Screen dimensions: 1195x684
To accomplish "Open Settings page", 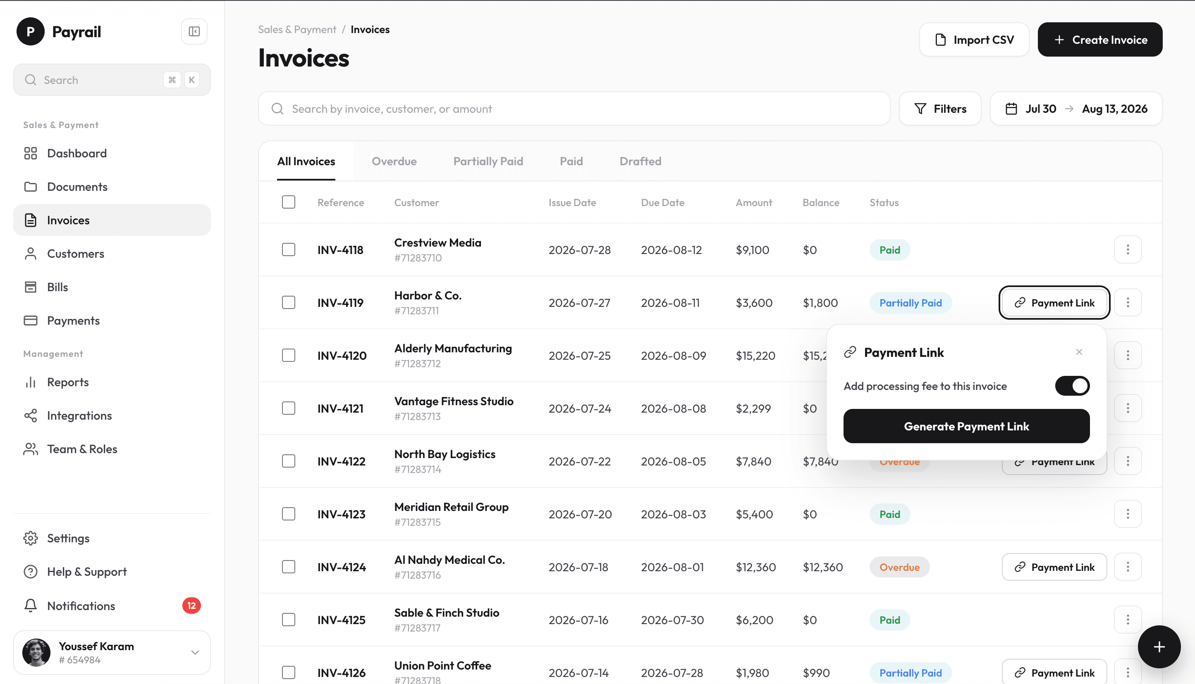I will pyautogui.click(x=112, y=538).
